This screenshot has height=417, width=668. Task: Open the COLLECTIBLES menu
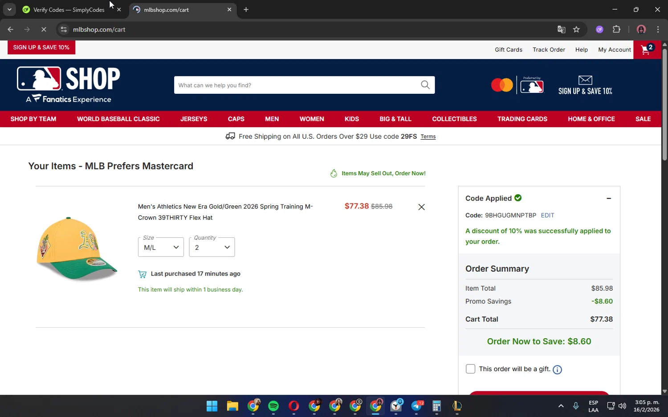click(454, 119)
